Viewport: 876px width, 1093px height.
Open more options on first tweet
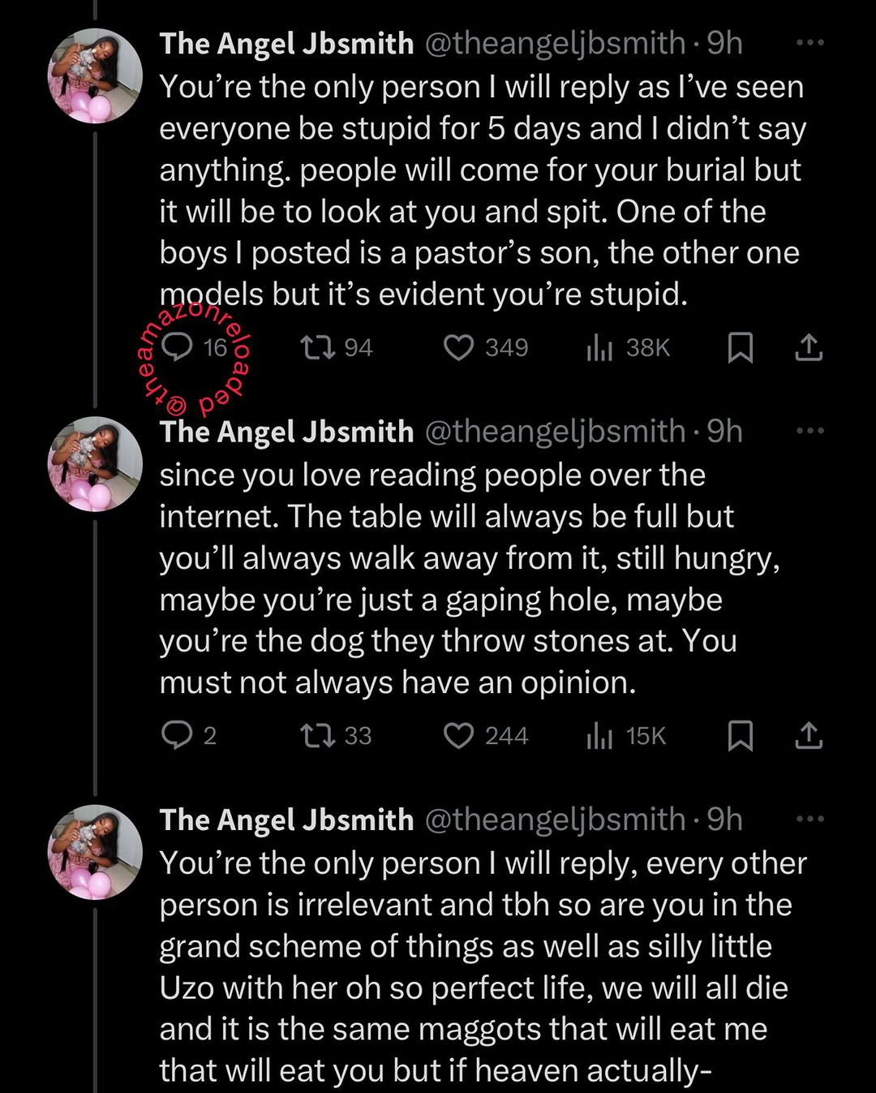pos(809,43)
